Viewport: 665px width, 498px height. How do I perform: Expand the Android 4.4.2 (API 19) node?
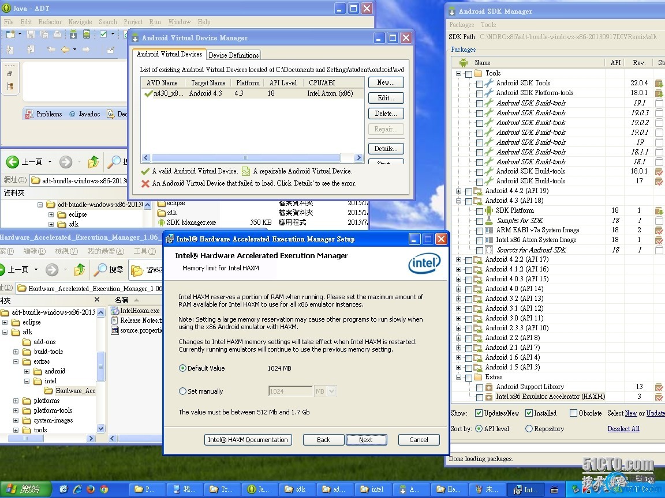tap(459, 191)
